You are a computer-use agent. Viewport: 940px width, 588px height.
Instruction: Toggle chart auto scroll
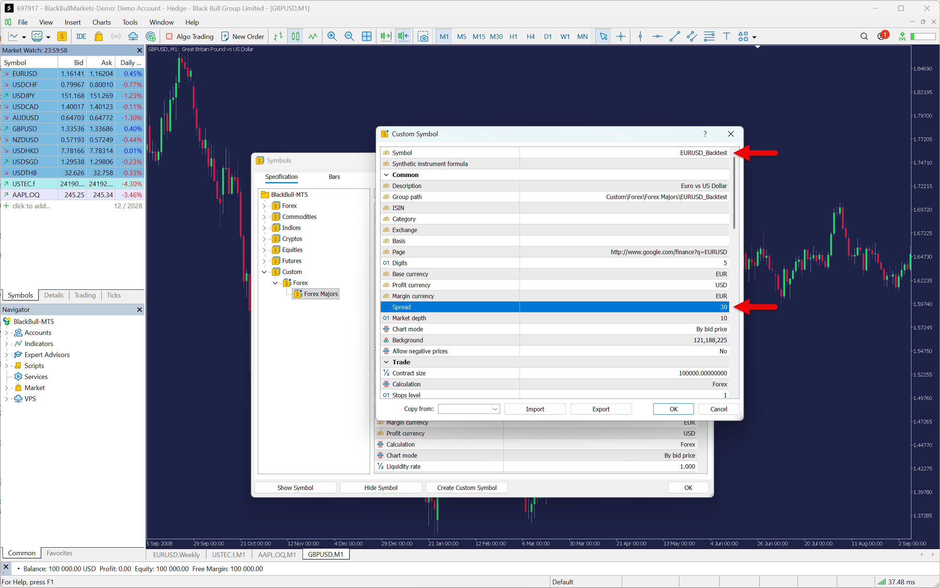point(386,37)
